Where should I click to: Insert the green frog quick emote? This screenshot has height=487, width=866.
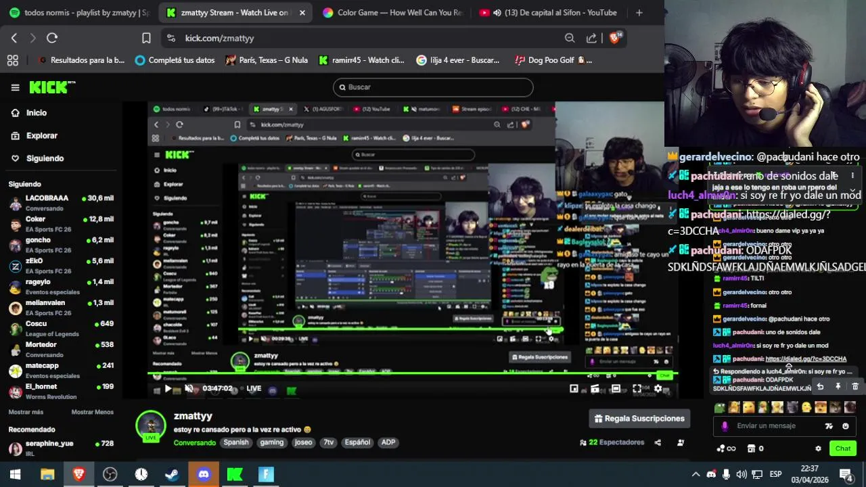point(719,407)
